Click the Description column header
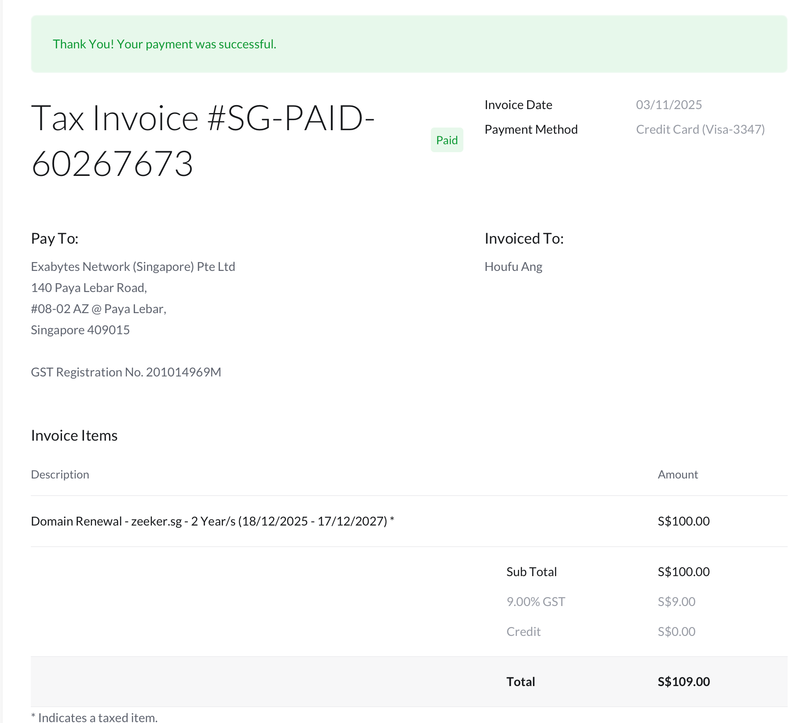This screenshot has width=800, height=723. tap(60, 474)
